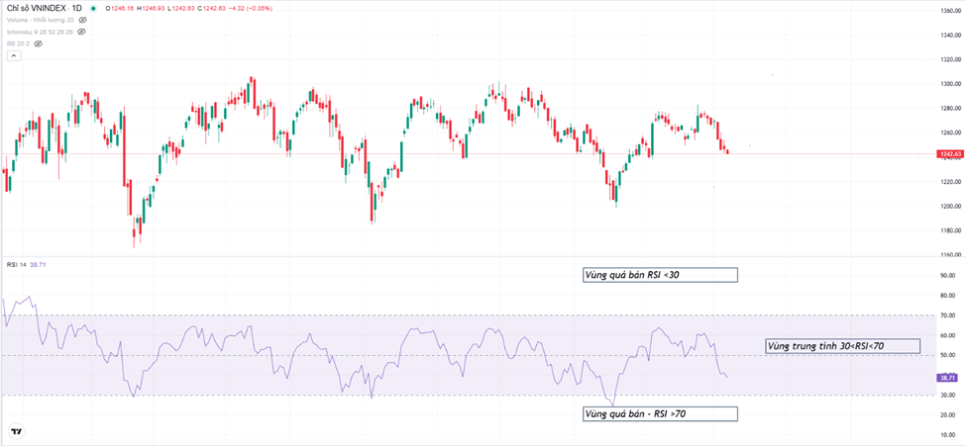Click the red 1242.63 current price label
The image size is (966, 446).
click(x=950, y=154)
